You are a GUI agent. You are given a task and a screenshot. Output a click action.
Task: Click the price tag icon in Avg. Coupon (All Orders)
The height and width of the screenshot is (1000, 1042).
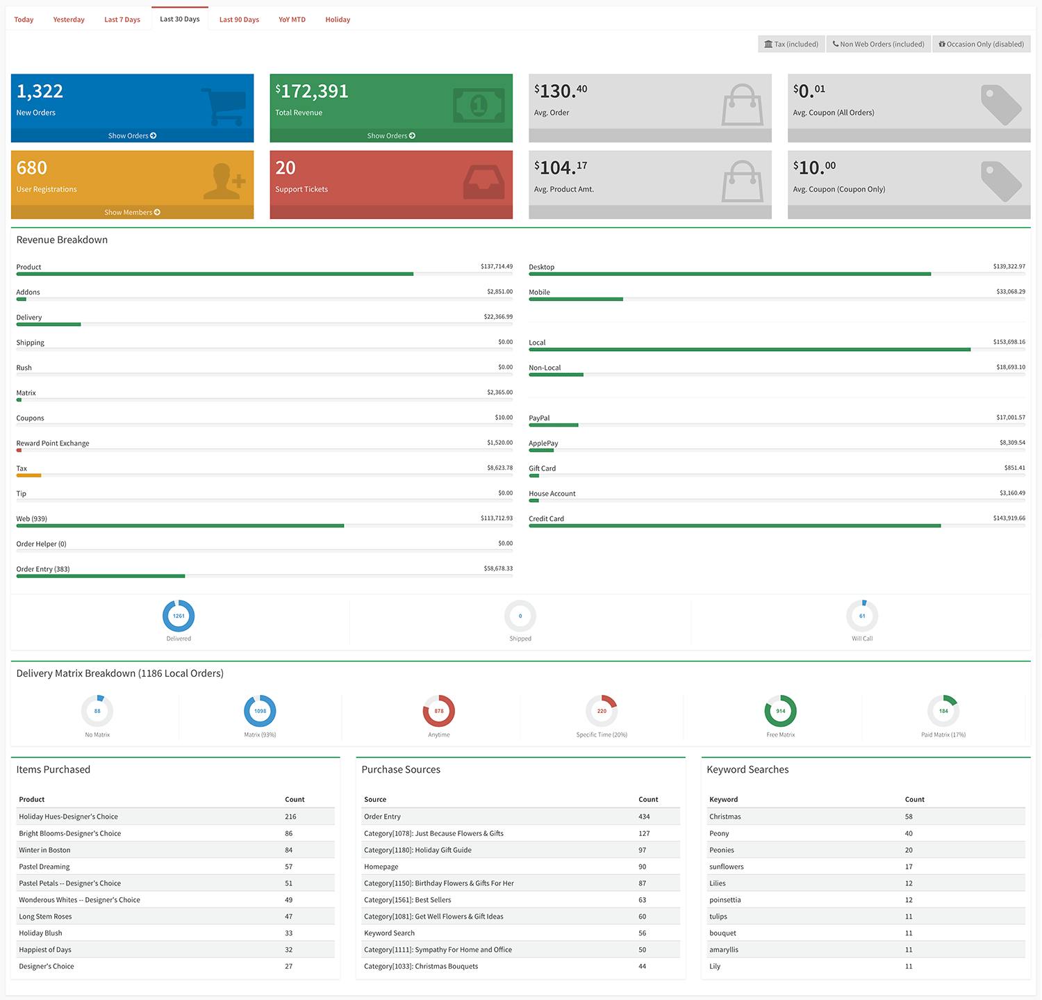[1001, 105]
